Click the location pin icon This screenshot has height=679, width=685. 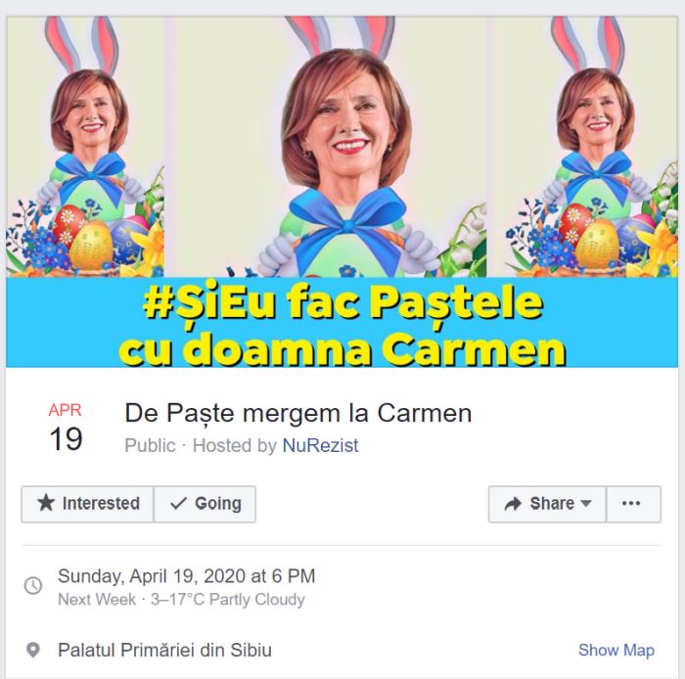point(33,650)
